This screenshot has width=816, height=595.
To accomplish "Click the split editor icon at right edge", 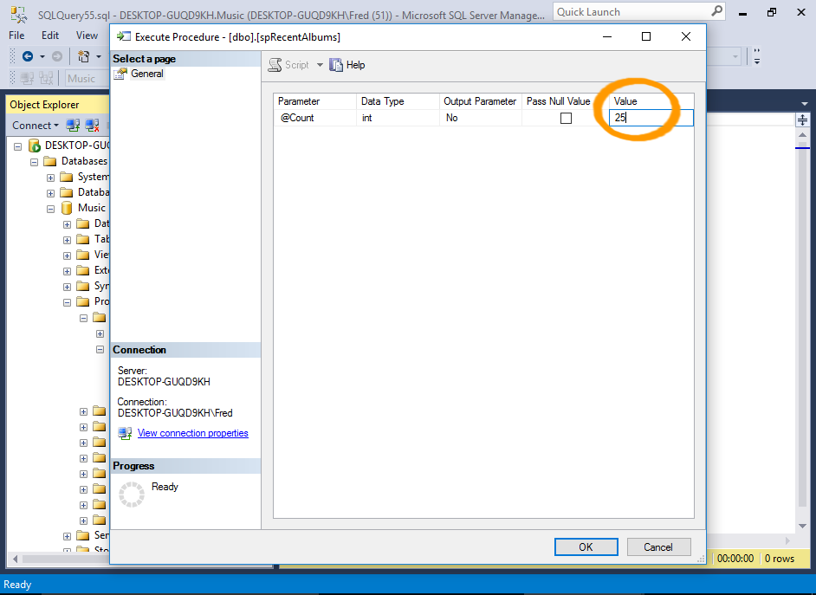I will coord(803,120).
